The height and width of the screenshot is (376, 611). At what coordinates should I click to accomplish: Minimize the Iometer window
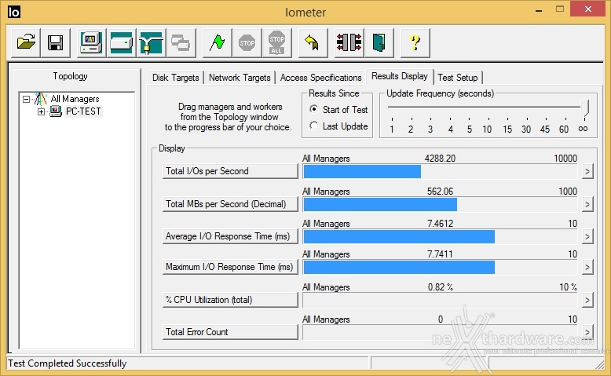[539, 9]
